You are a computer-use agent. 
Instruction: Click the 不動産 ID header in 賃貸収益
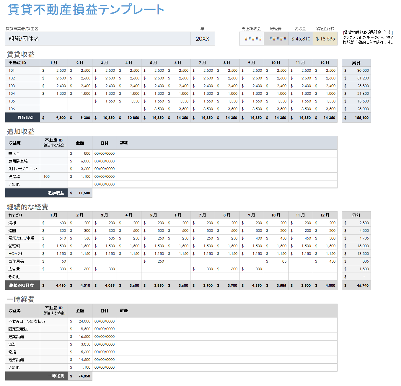23,63
